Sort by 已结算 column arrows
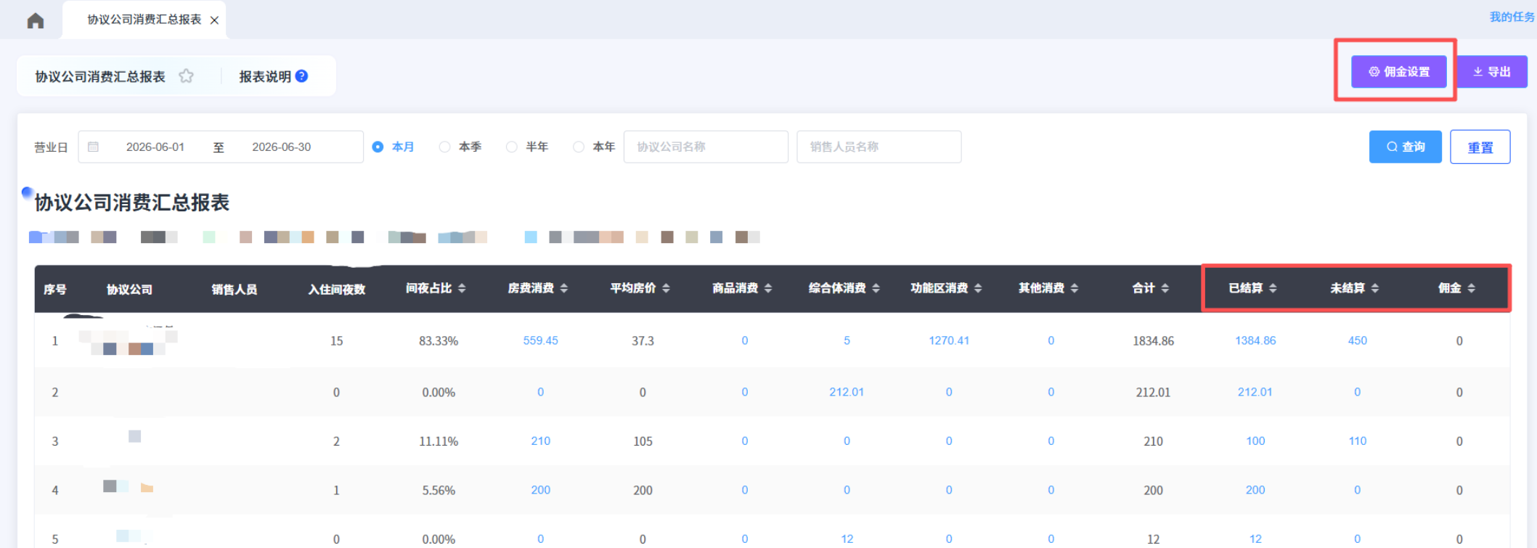 coord(1273,288)
